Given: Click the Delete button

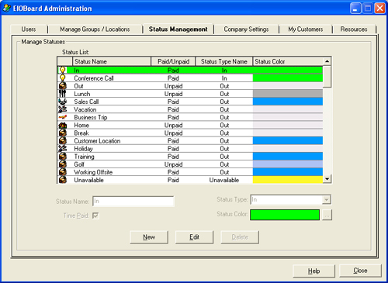Looking at the screenshot, I should click(x=240, y=237).
